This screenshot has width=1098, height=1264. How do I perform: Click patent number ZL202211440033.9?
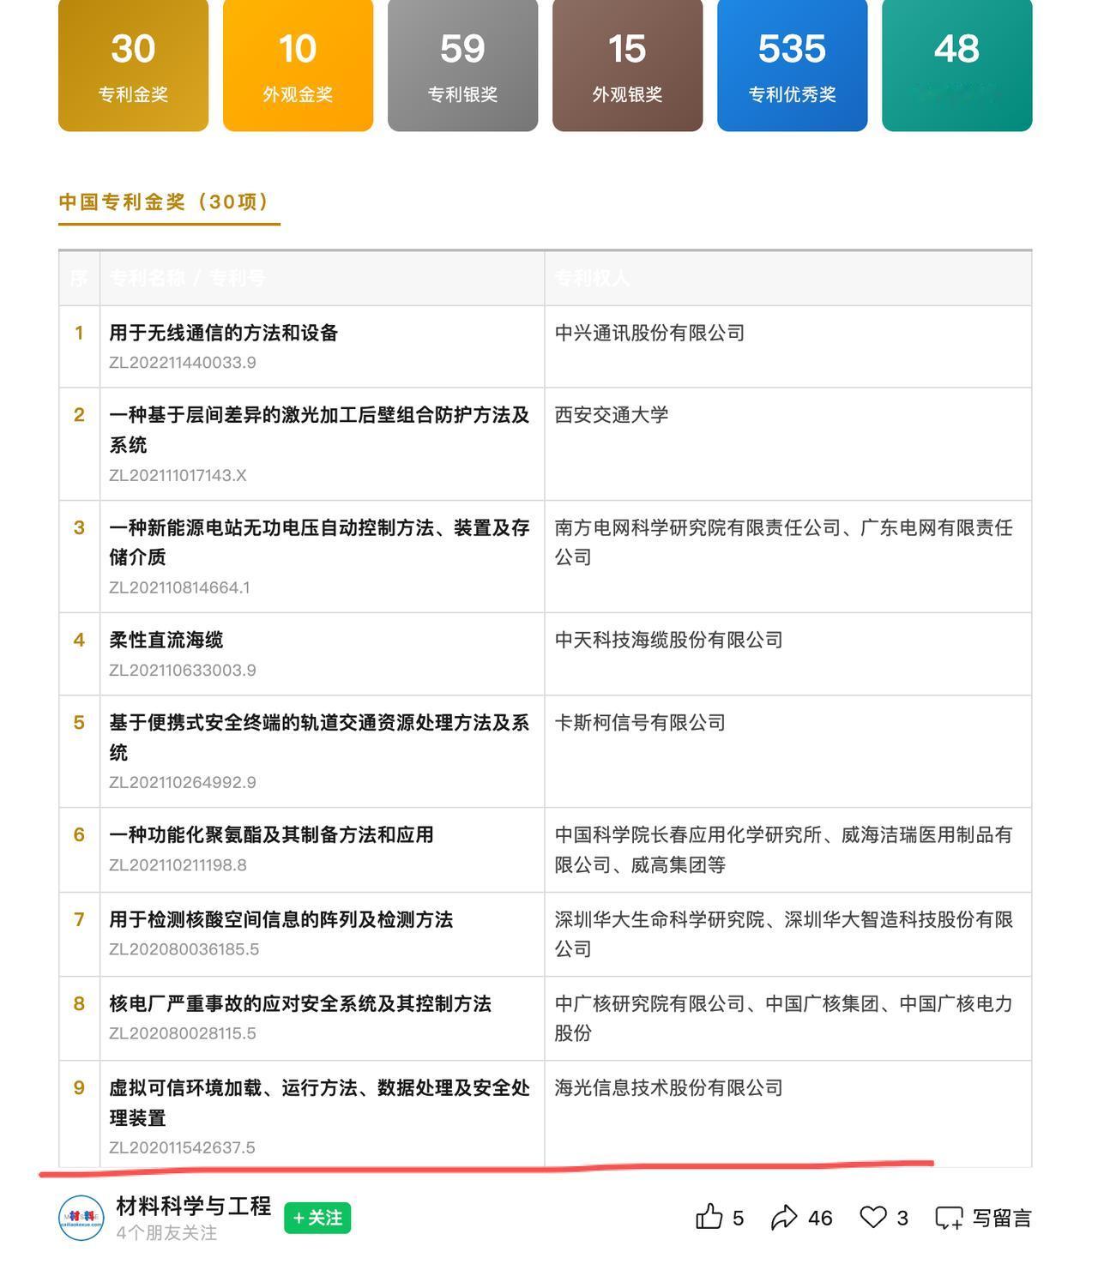point(182,363)
